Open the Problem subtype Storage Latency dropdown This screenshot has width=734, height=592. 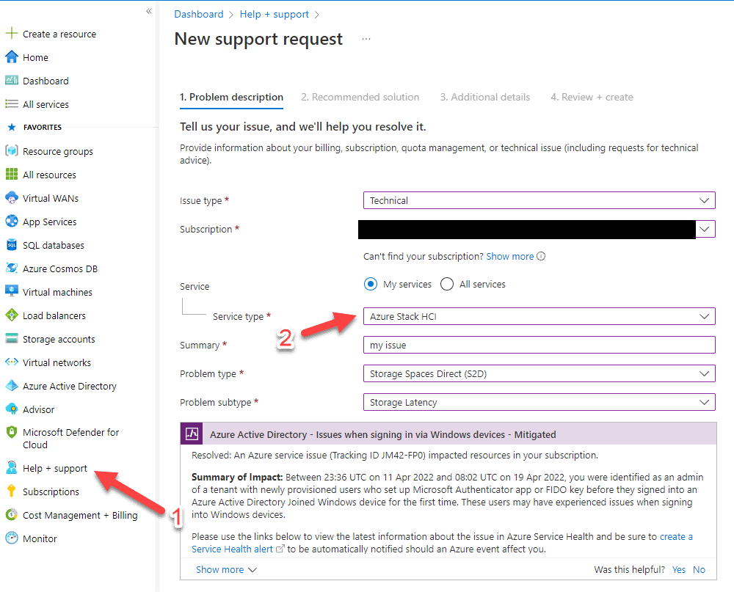tap(539, 402)
